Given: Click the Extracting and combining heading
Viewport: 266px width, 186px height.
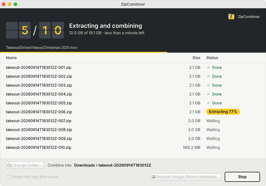Looking at the screenshot, I should click(x=106, y=26).
